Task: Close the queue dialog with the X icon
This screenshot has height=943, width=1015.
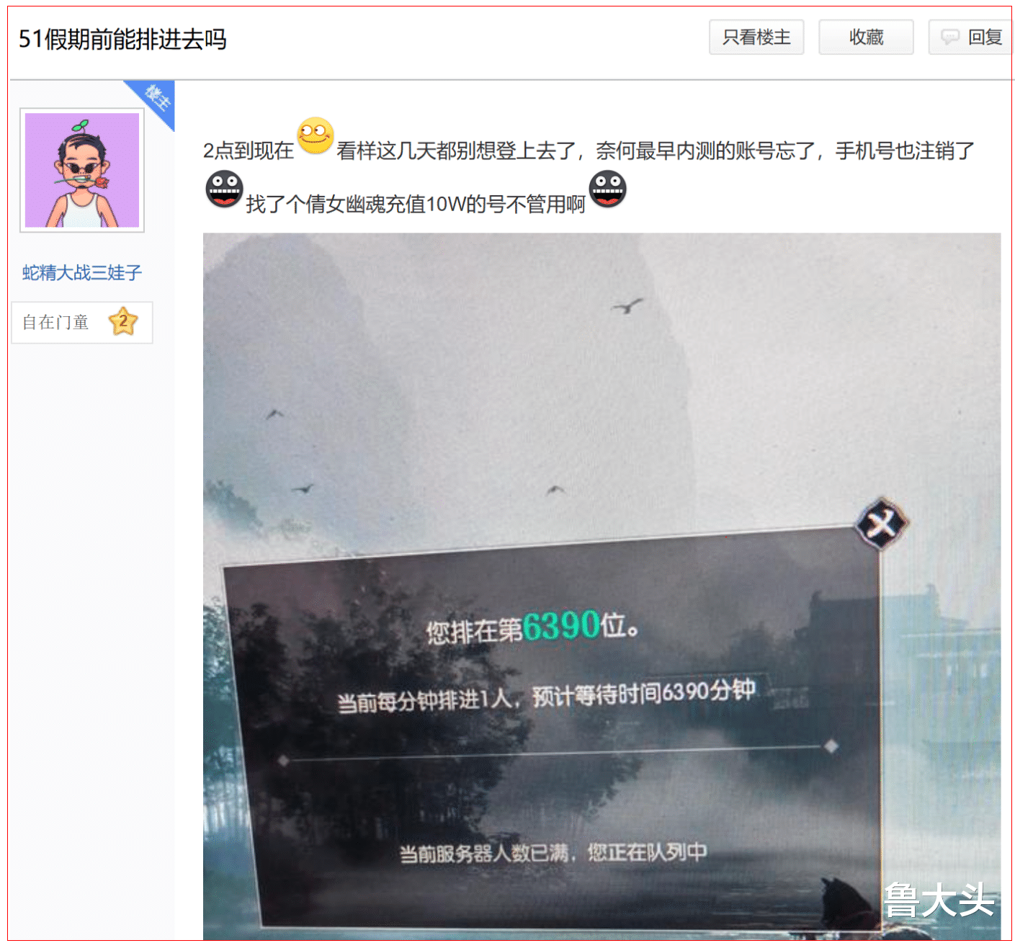Action: [882, 523]
